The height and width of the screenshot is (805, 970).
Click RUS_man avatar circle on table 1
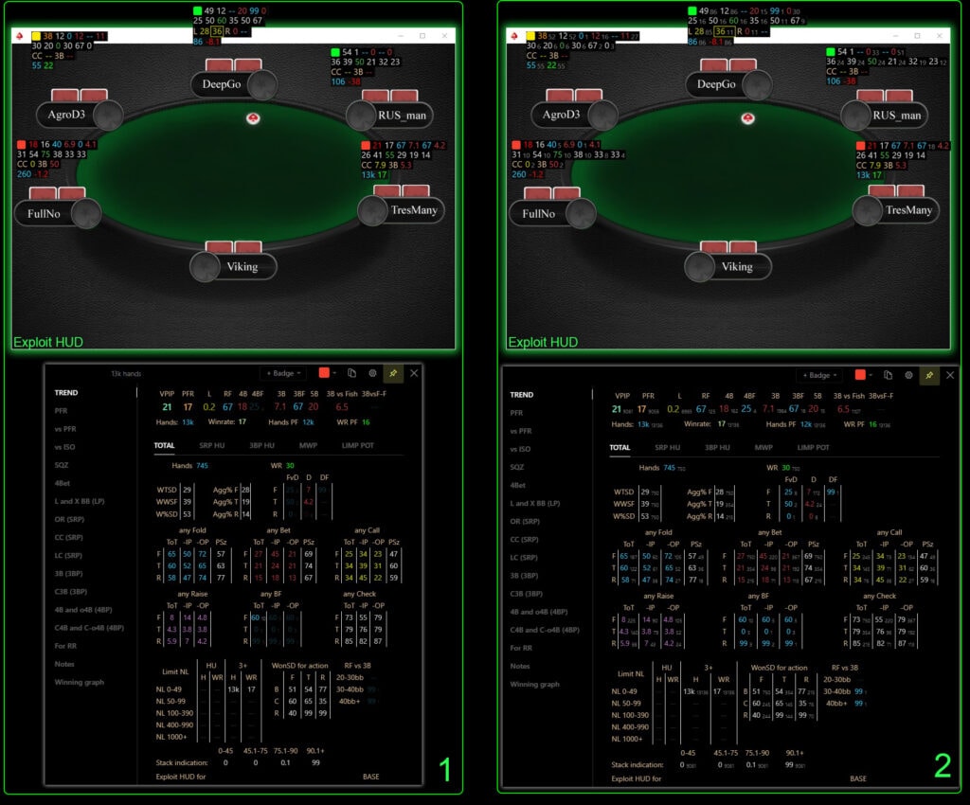pyautogui.click(x=361, y=116)
